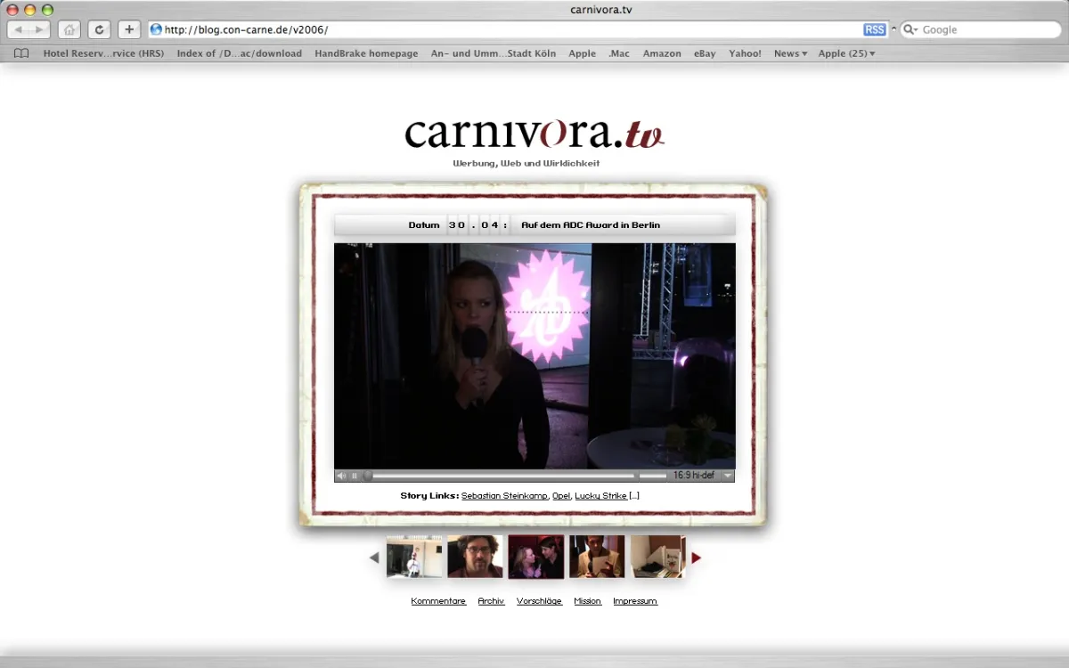Open the Impressum page
Image resolution: width=1069 pixels, height=668 pixels.
[634, 600]
